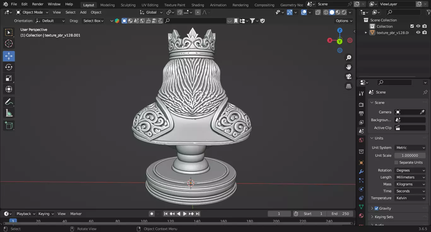Toggle proportional editing
The image size is (431, 232).
coord(198,12)
